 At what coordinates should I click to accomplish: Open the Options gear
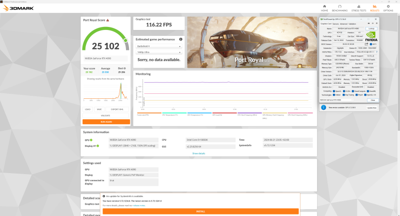pos(388,7)
